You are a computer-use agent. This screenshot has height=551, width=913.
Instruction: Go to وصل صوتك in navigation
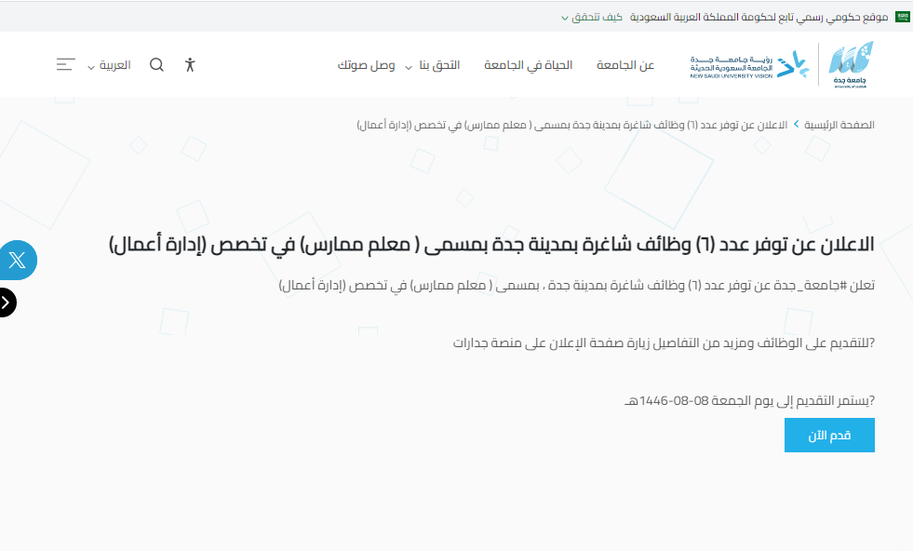pos(366,65)
